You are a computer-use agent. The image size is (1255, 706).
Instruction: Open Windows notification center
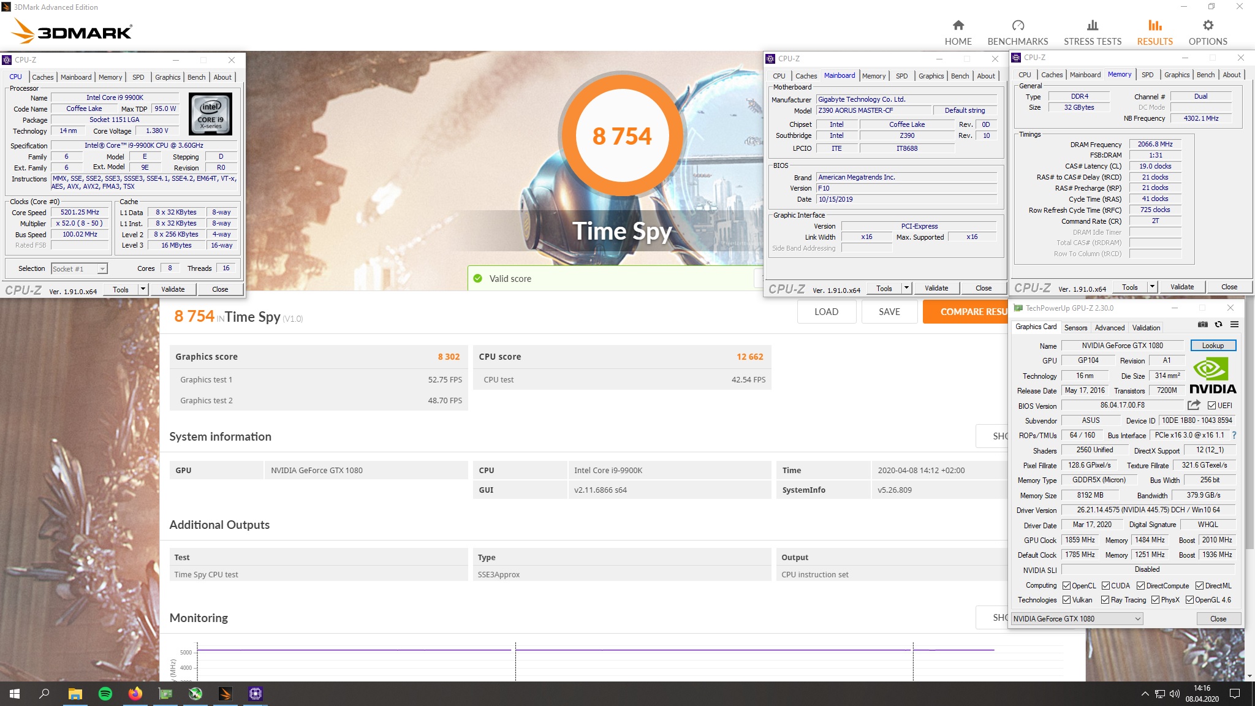[1235, 694]
